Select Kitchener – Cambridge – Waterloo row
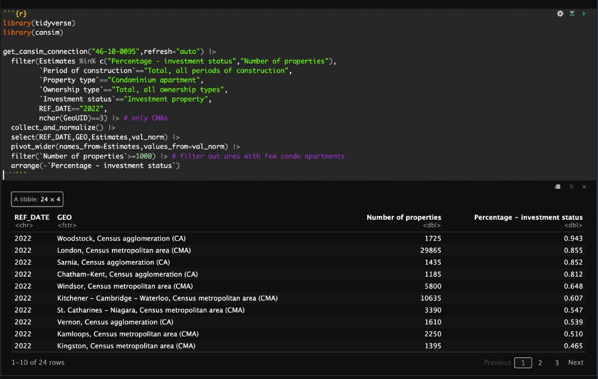 pyautogui.click(x=298, y=298)
